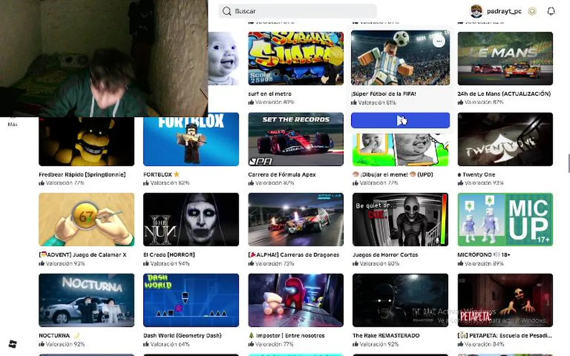The height and width of the screenshot is (356, 570).
Task: Select the thumbs-up icon under surf en el metro
Action: point(251,102)
